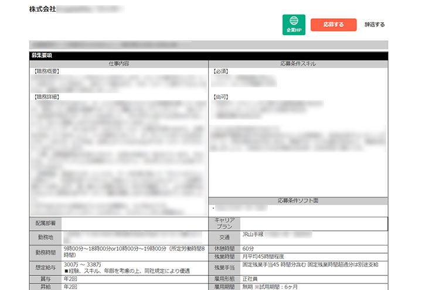422x290 pixels.
Task: Select the キャリアプラン row label
Action: coord(224,223)
